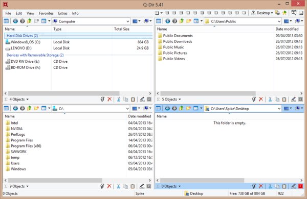307x199 pixels.
Task: Go forward in the Computer pane
Action: click(23, 21)
